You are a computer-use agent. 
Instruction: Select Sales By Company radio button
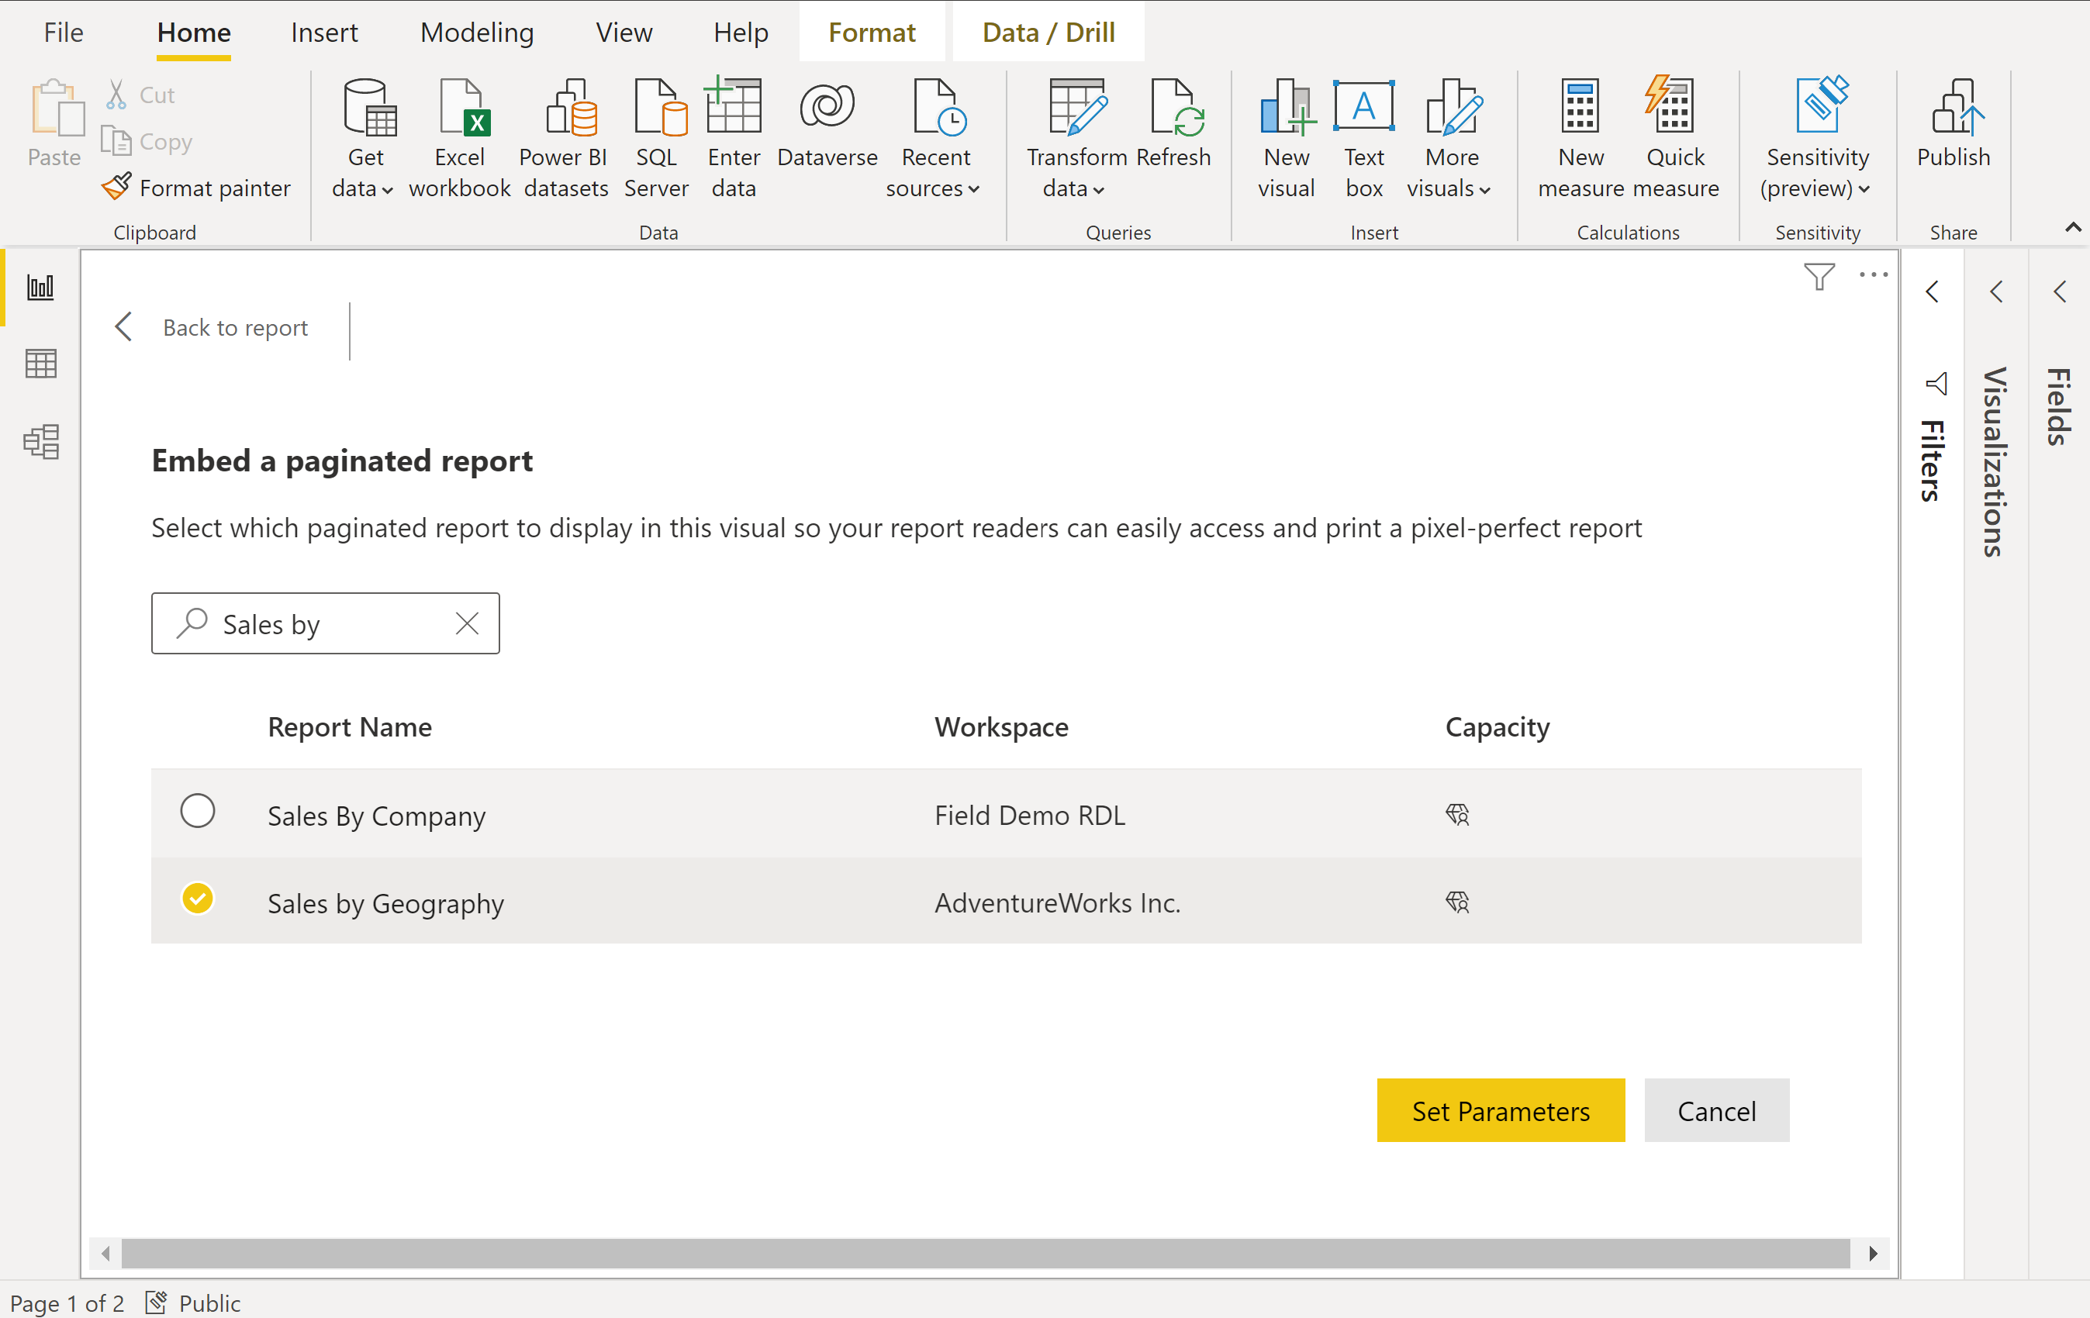click(198, 814)
